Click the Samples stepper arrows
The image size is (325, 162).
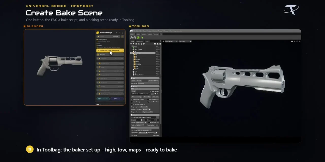[141, 120]
